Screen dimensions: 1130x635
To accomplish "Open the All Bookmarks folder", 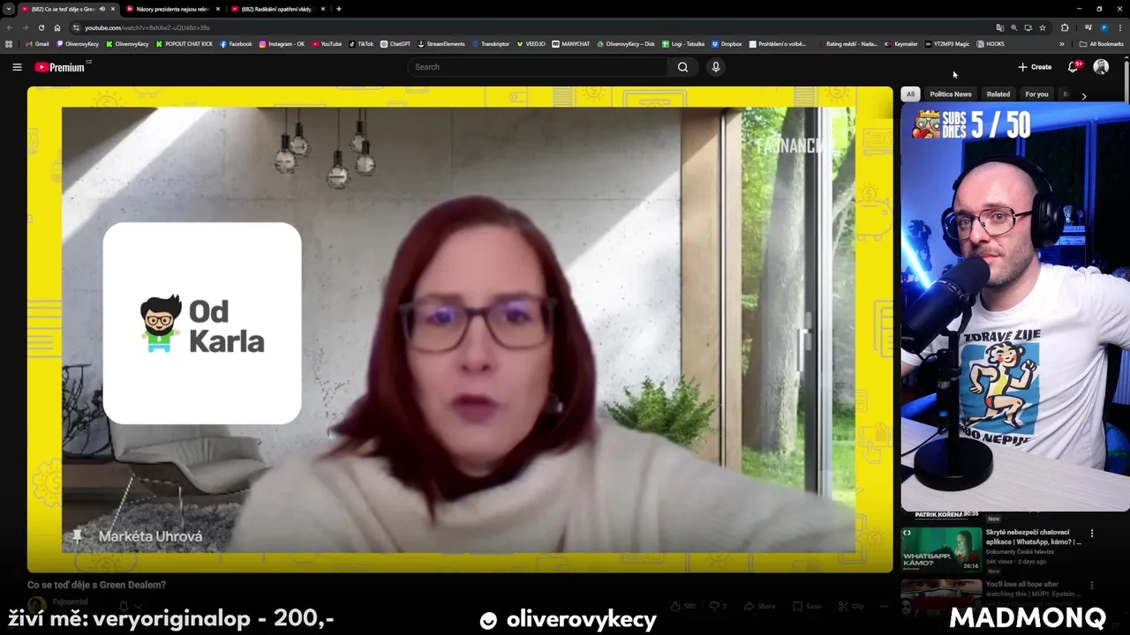I will (1102, 44).
